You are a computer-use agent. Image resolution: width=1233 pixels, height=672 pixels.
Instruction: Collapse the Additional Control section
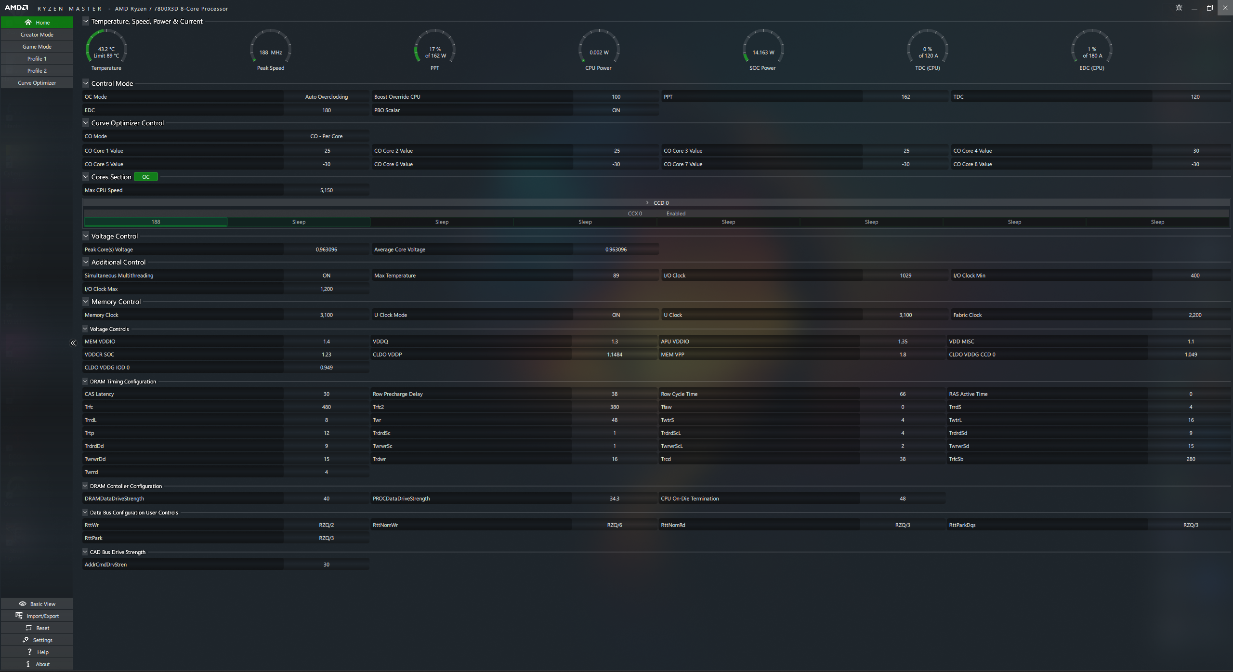[x=86, y=262]
